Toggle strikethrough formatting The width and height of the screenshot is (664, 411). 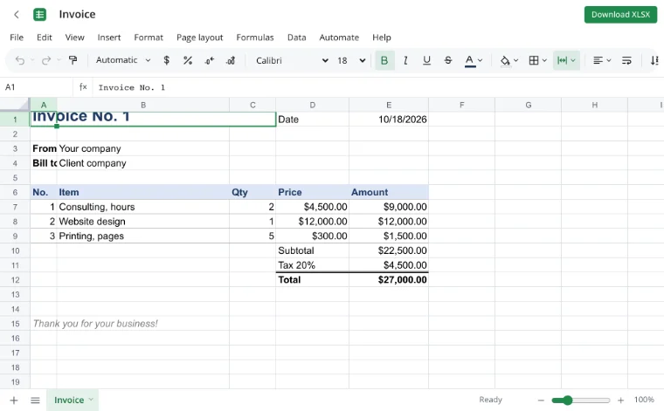coord(448,60)
